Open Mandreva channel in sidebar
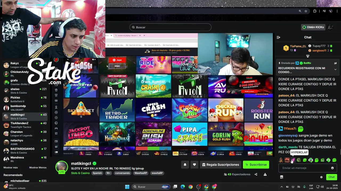 pyautogui.click(x=25, y=159)
